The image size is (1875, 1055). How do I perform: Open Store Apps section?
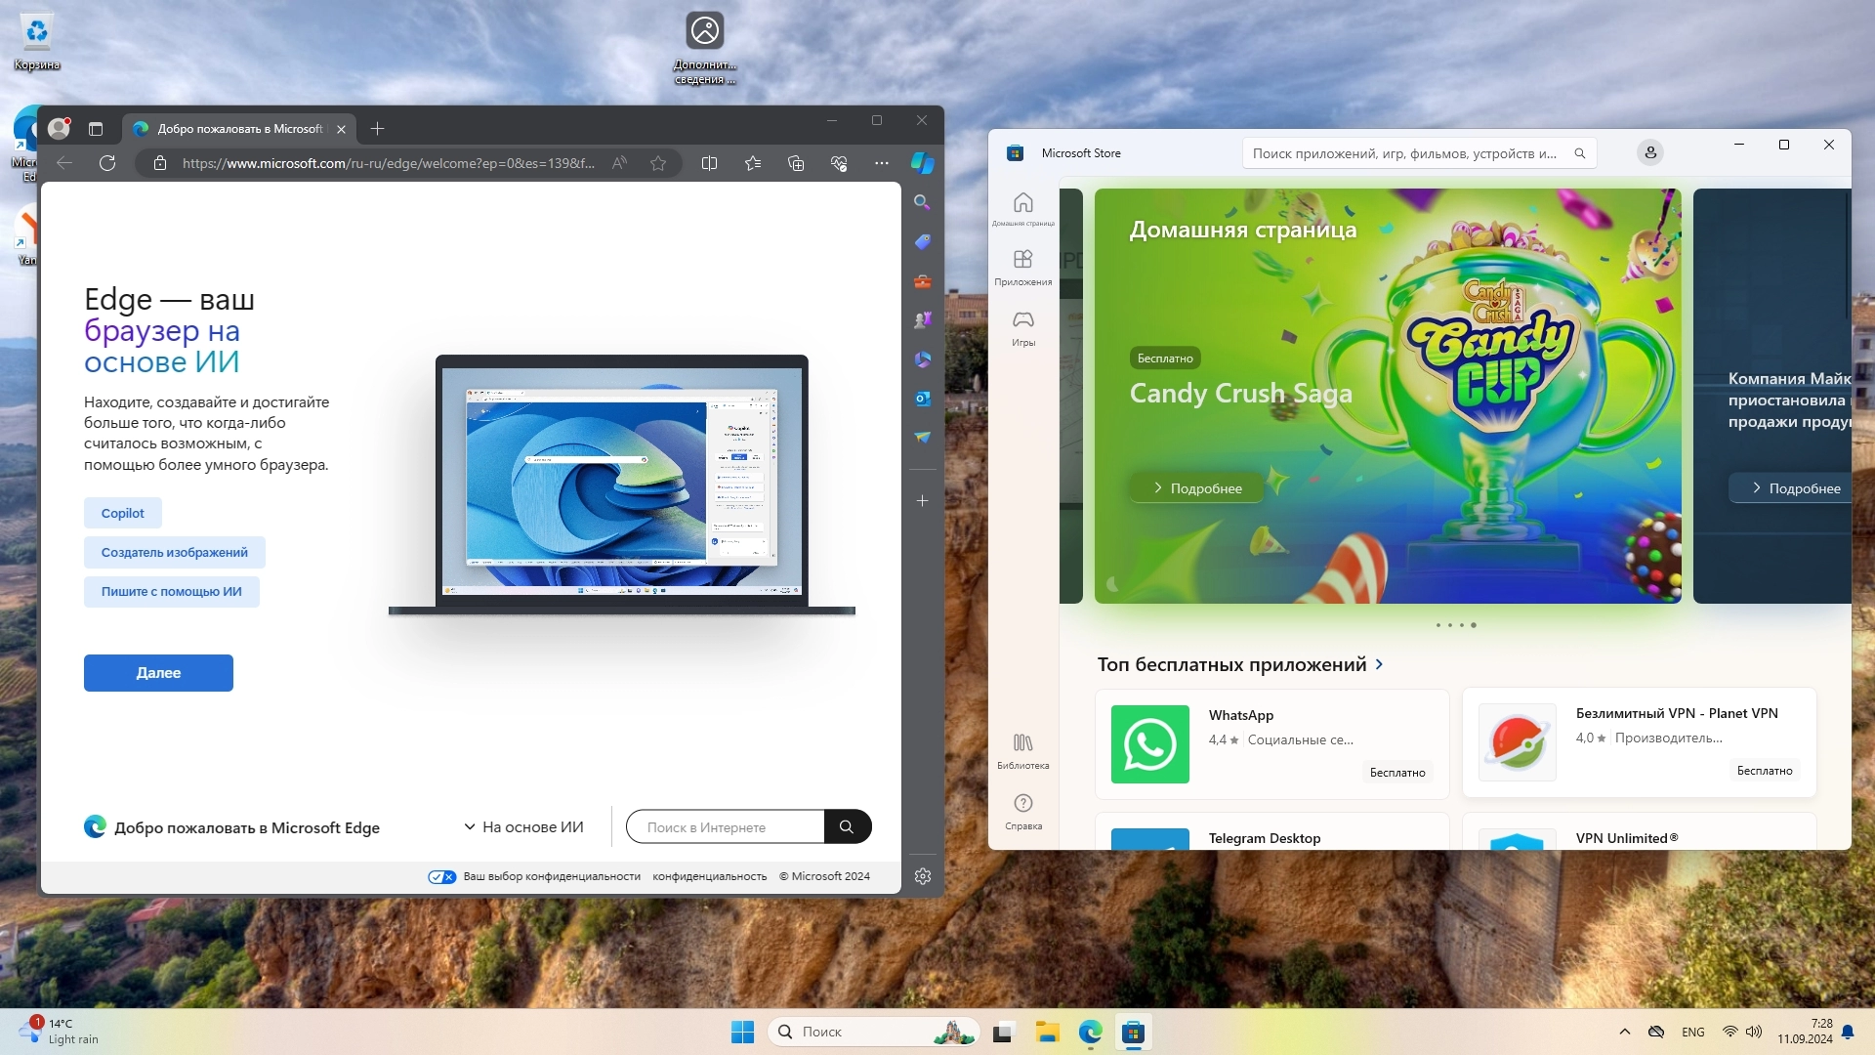[1022, 267]
